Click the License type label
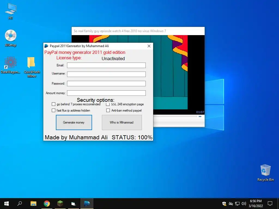 coord(69,58)
